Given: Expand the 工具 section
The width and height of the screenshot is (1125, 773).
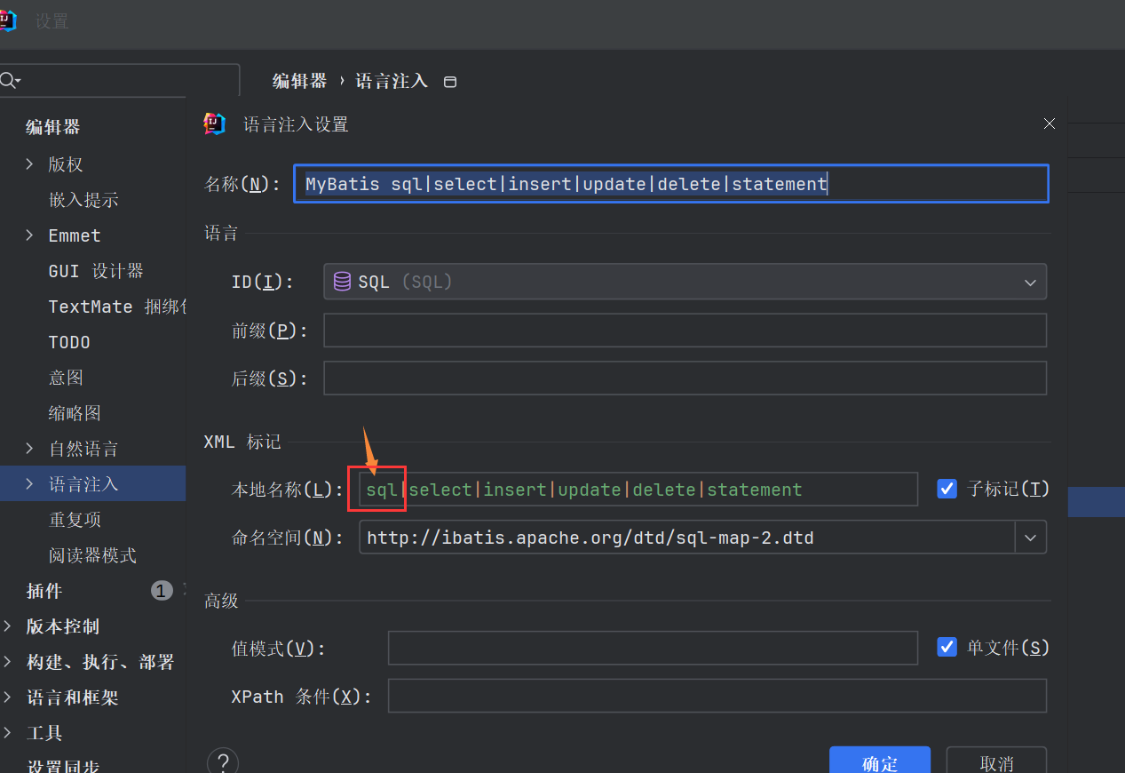Looking at the screenshot, I should pyautogui.click(x=8, y=732).
